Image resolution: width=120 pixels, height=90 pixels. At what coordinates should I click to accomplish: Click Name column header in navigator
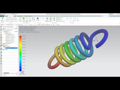pos(4,28)
